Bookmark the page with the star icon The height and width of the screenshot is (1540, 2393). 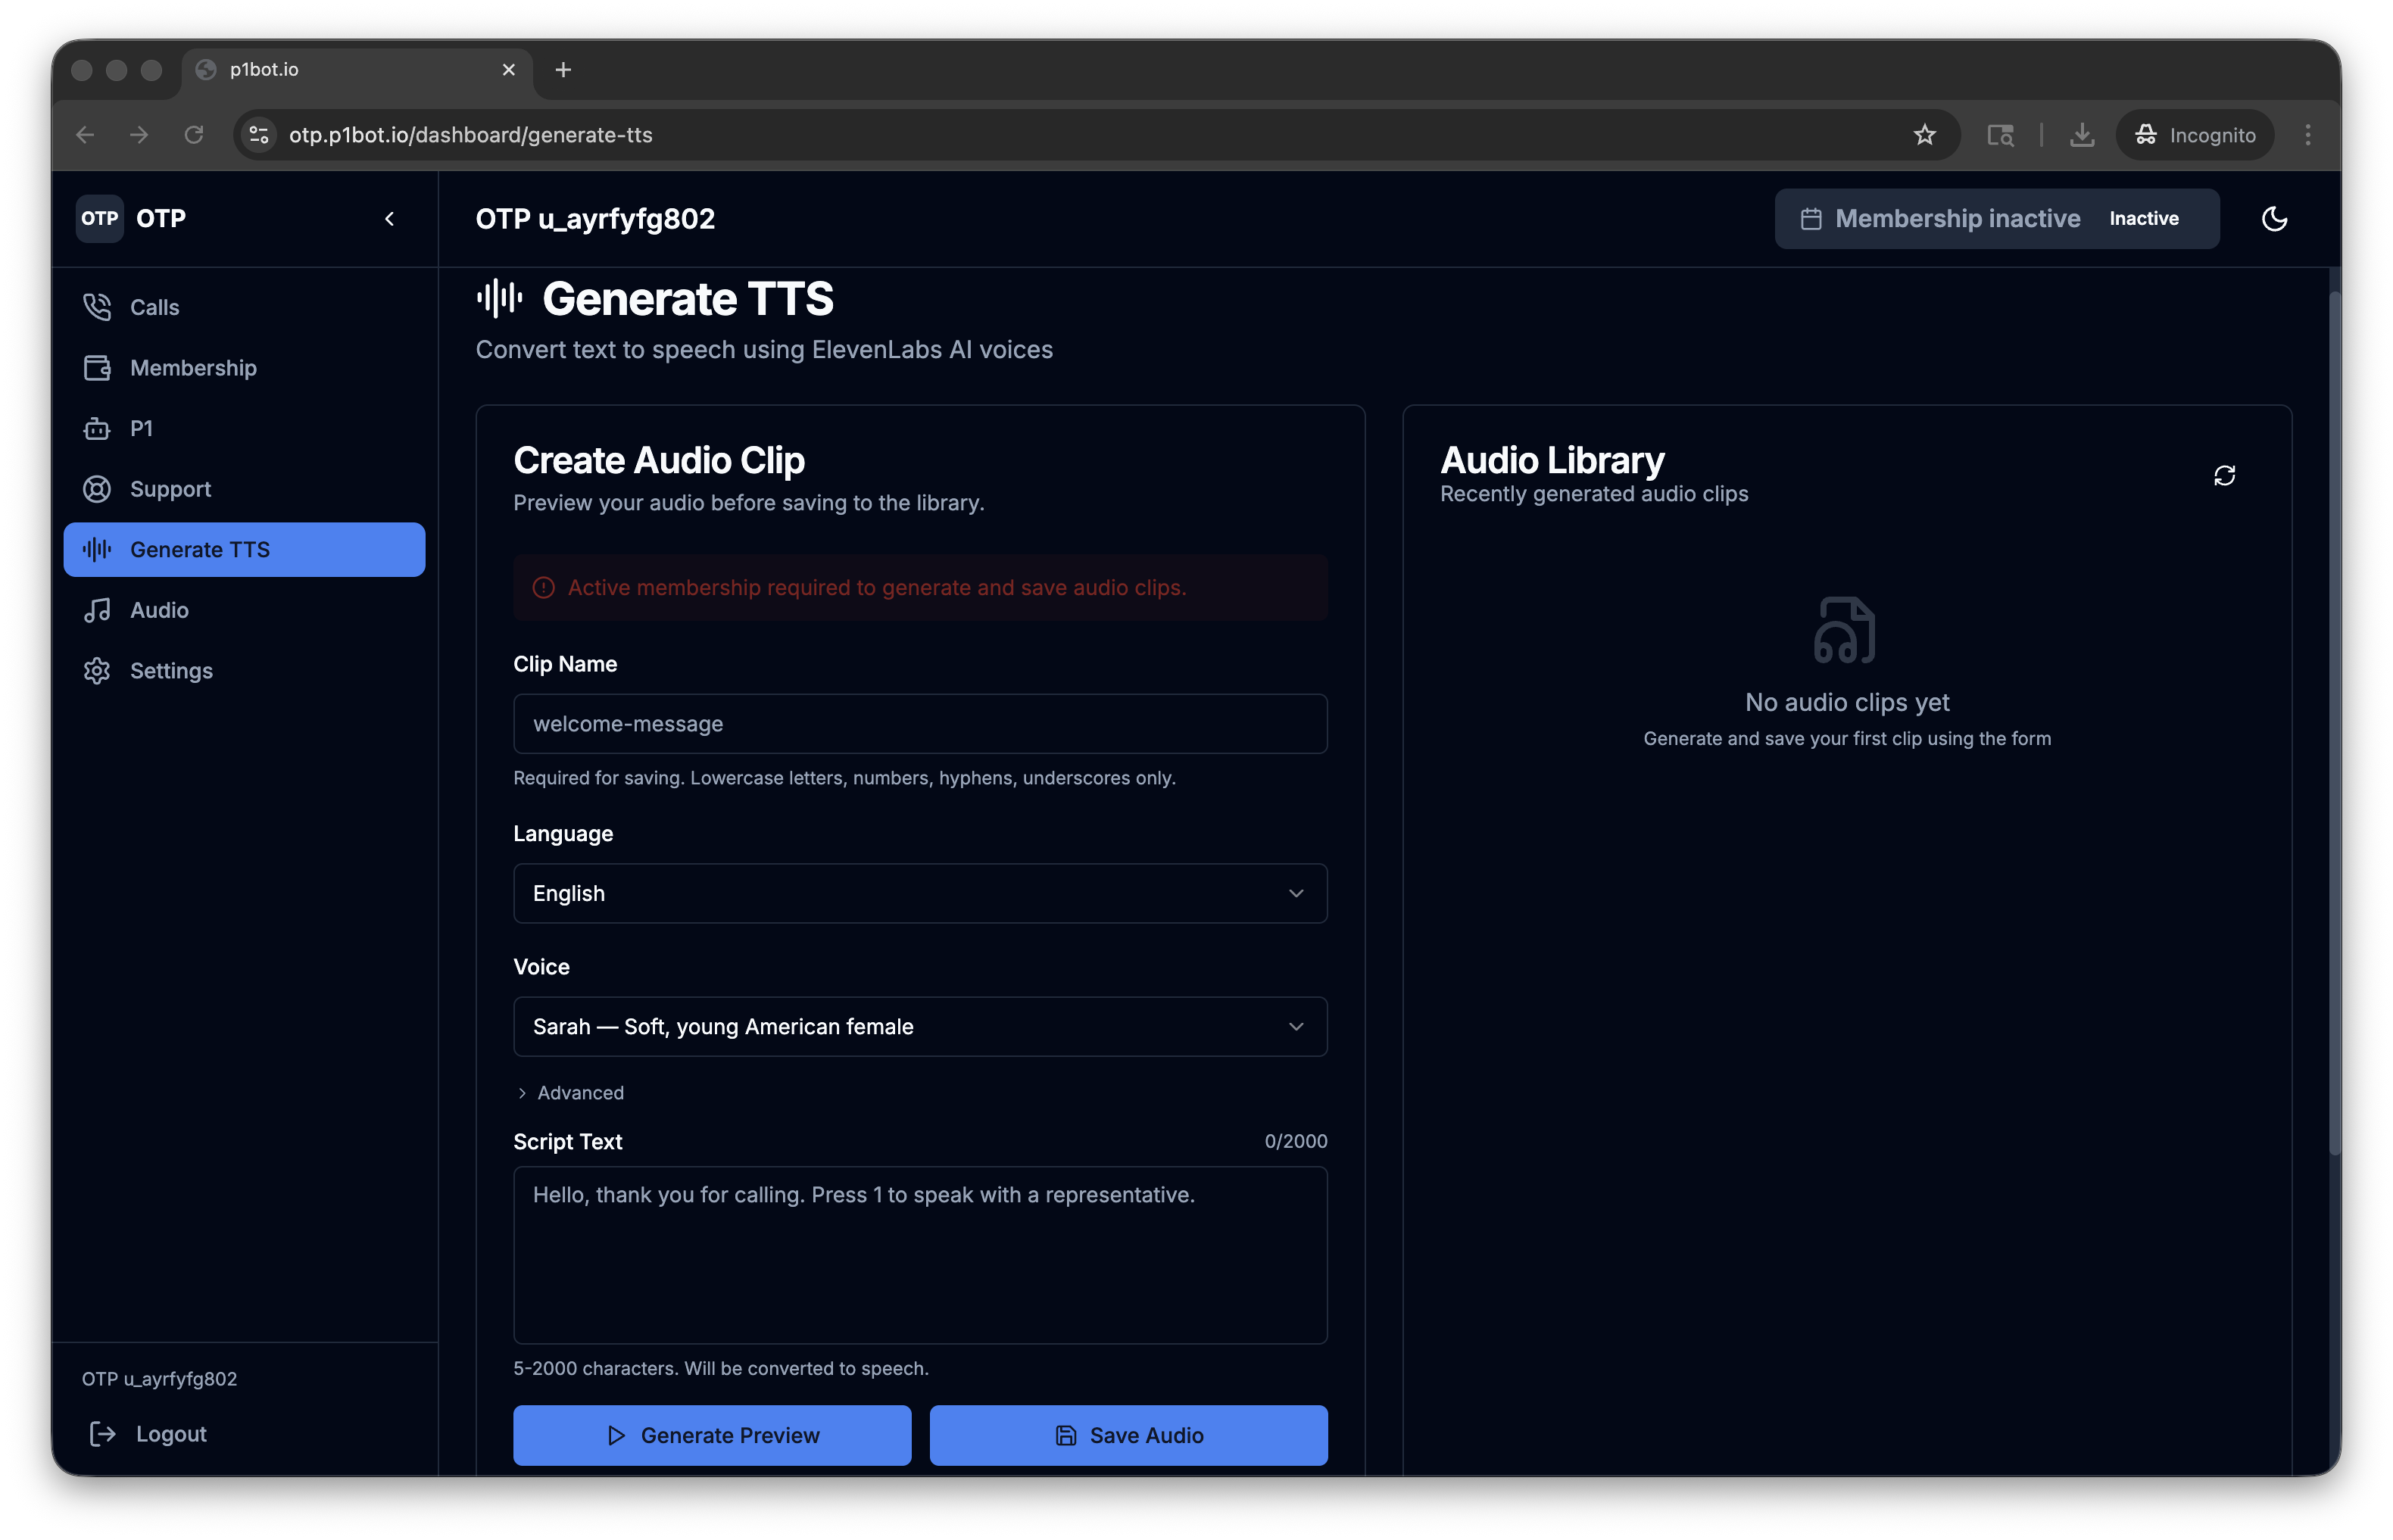click(1925, 134)
